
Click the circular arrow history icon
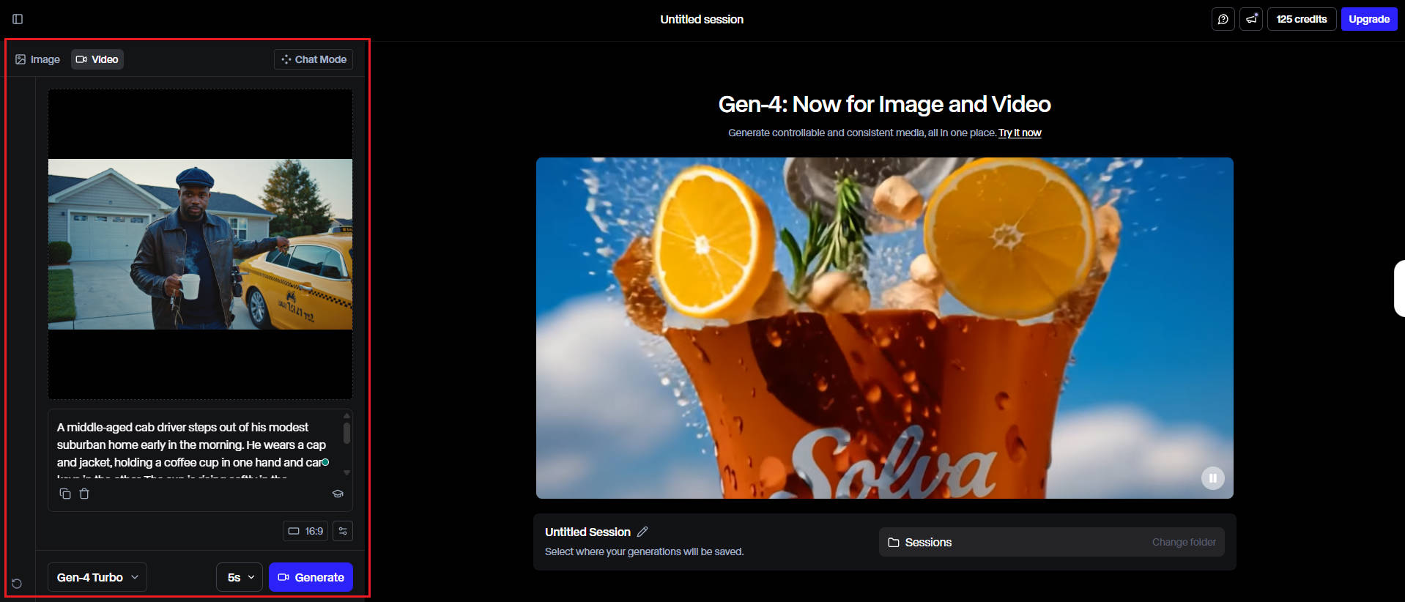click(x=17, y=584)
